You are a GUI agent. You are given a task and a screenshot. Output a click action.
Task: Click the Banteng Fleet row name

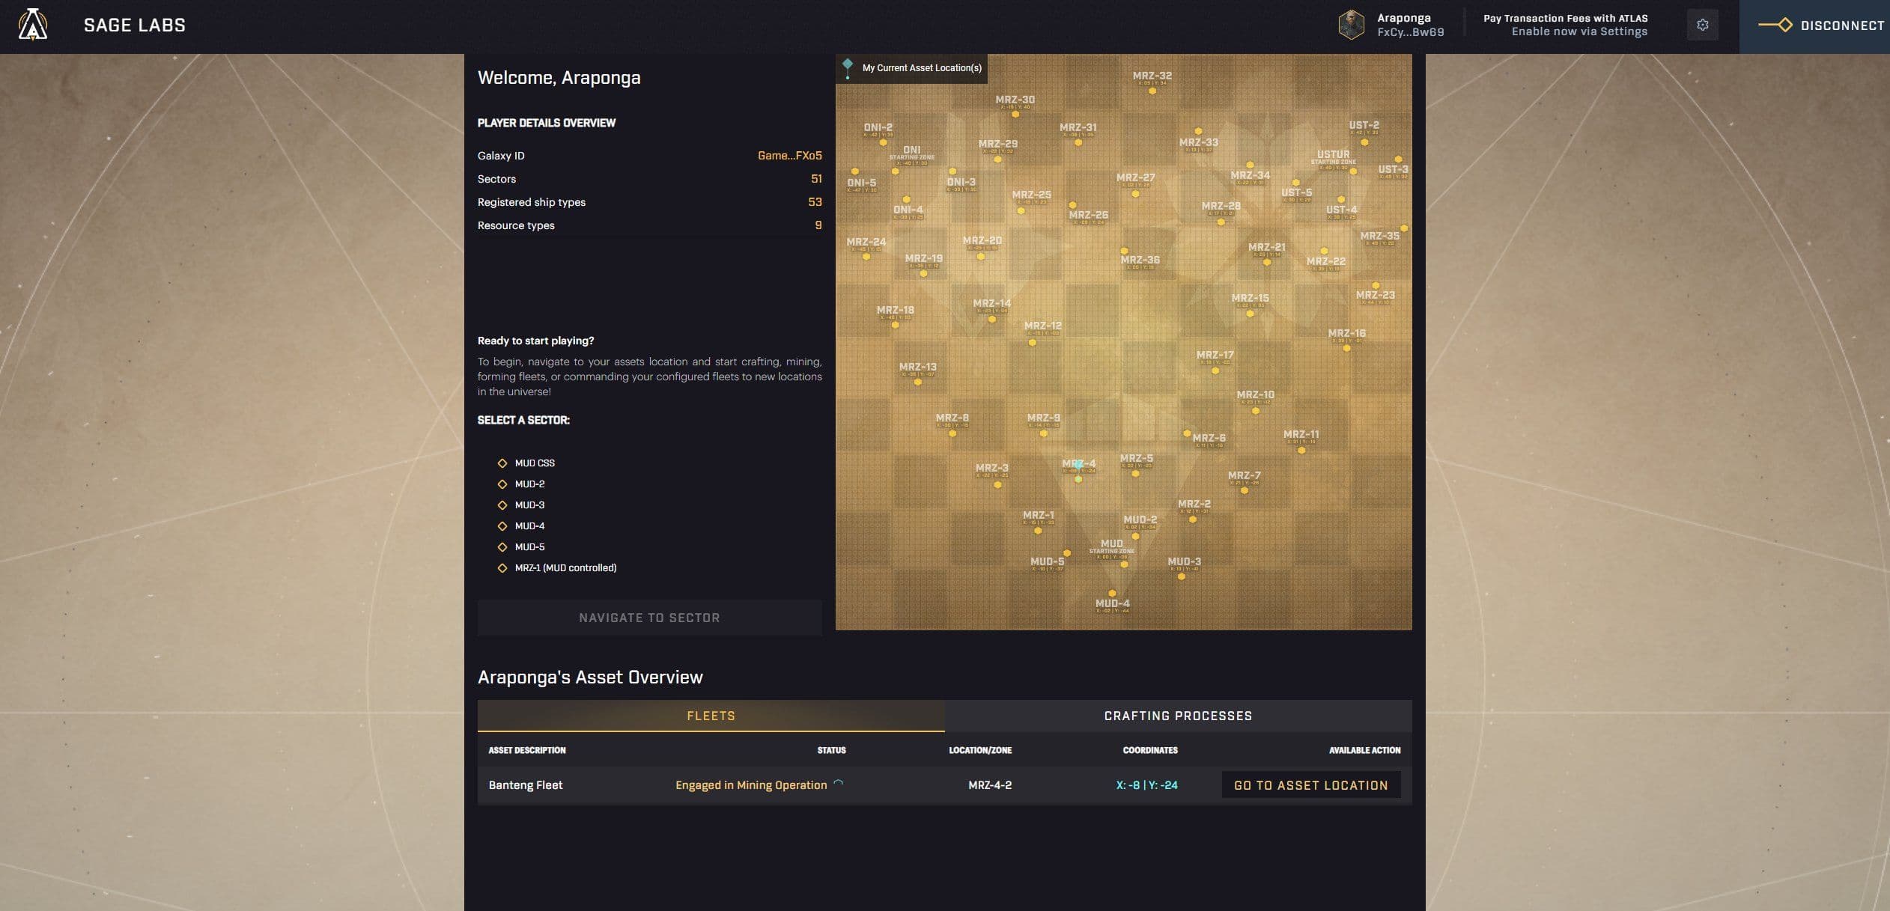coord(526,785)
